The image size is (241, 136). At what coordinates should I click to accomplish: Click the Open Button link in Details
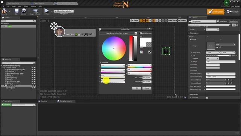pyautogui.click(x=233, y=21)
